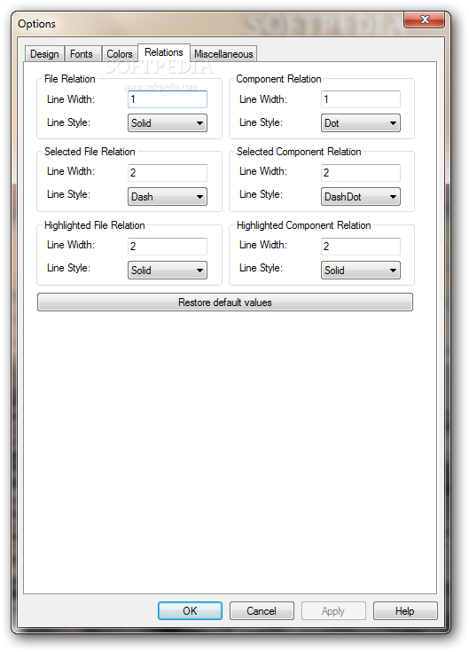Click the Cancel button
This screenshot has width=469, height=652.
point(262,611)
